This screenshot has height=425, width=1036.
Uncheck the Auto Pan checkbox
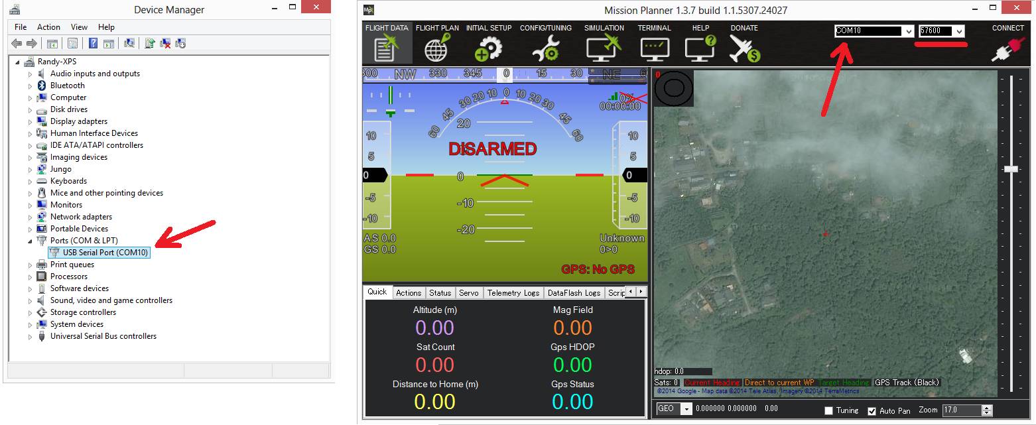(872, 411)
